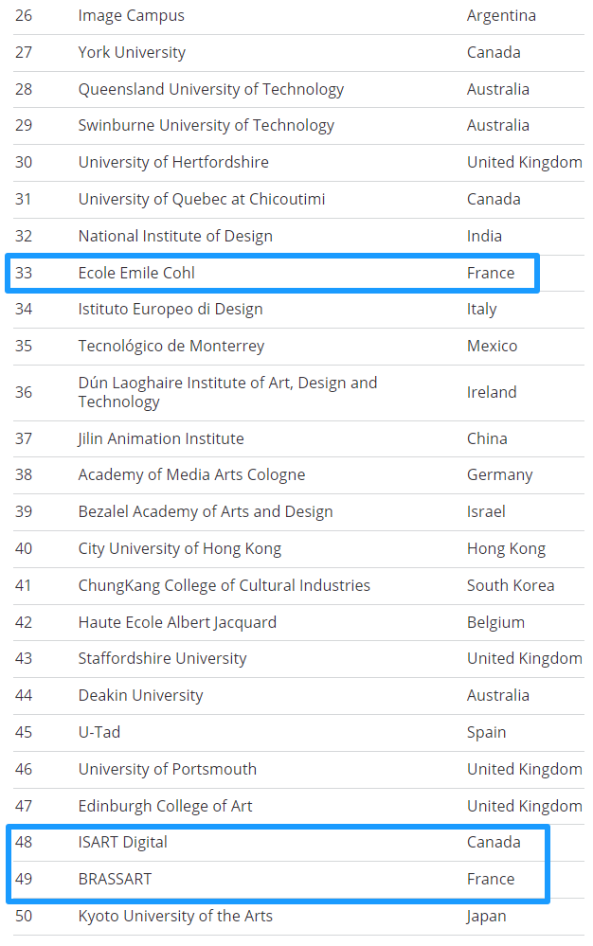Select Jilin Animation Institute
Viewport: 593px width, 946px height.
(x=161, y=438)
